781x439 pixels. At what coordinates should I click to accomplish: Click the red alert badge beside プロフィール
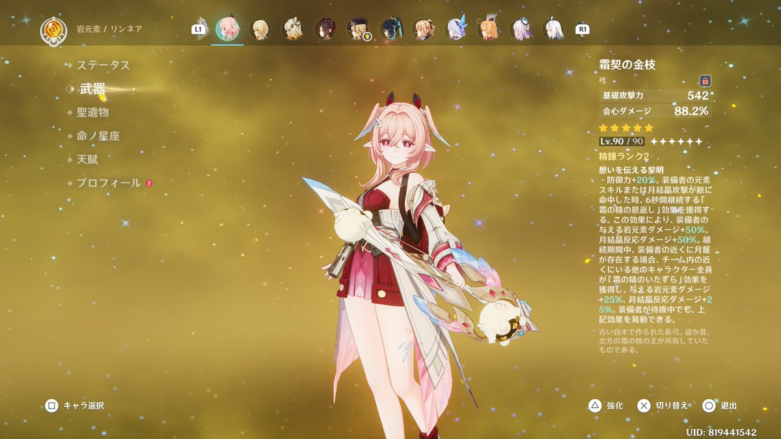pos(149,183)
